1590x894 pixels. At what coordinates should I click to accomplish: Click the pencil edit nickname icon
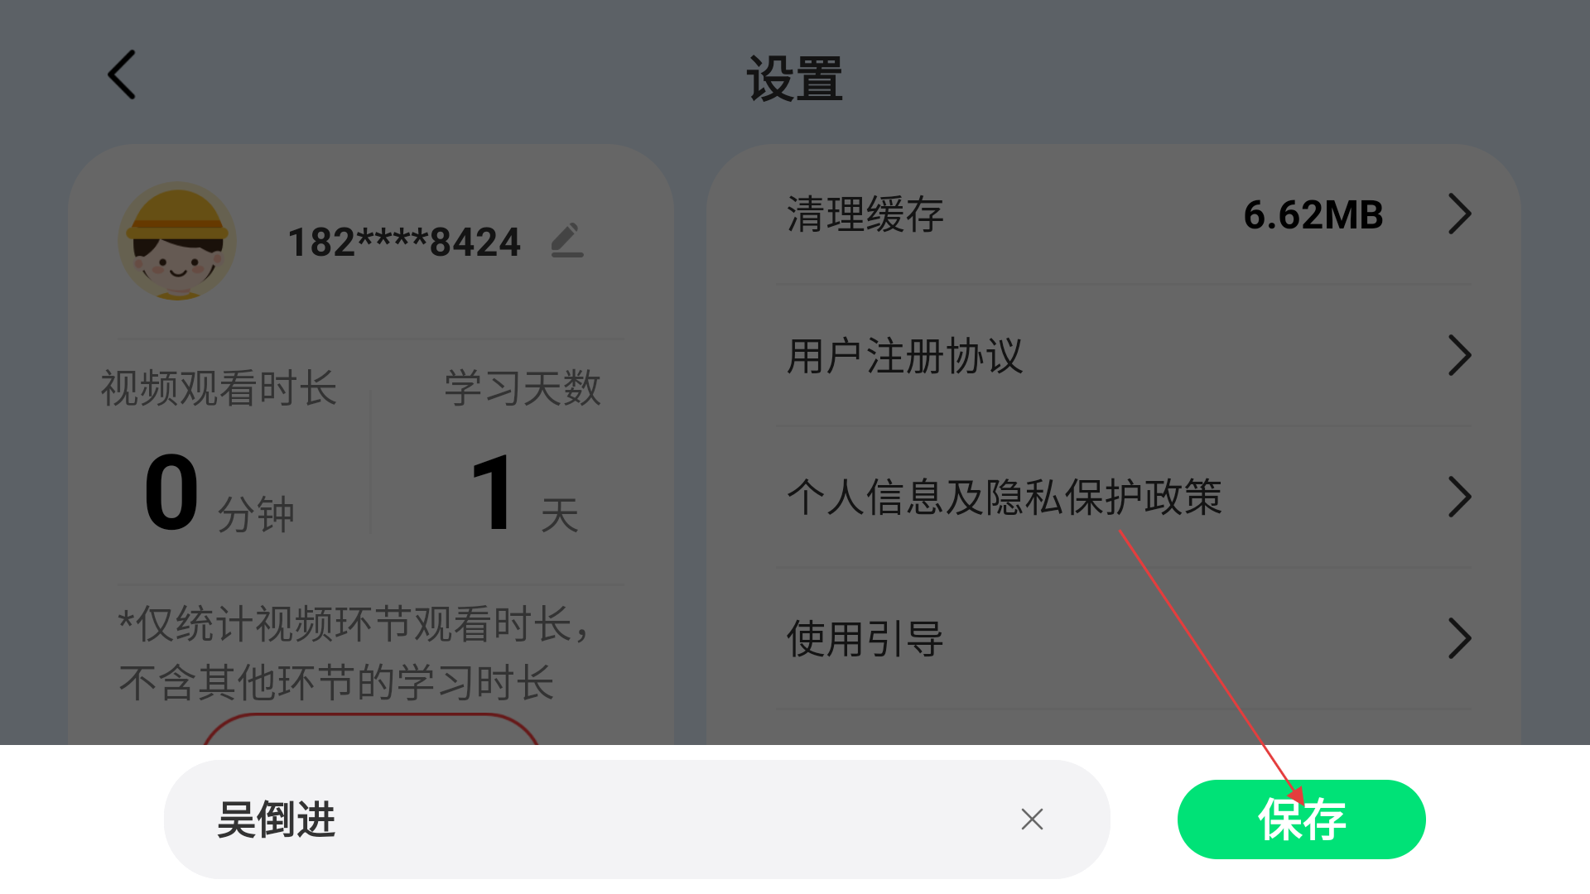tap(567, 240)
